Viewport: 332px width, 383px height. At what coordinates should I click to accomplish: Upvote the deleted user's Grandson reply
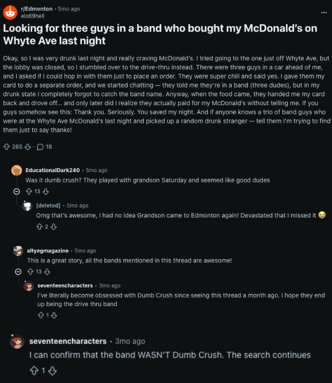(x=39, y=227)
